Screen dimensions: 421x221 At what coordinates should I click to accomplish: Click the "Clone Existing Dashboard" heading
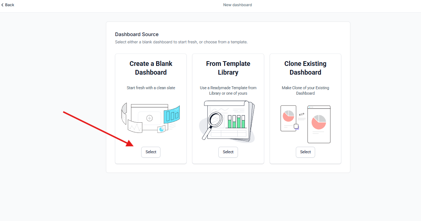[305, 68]
